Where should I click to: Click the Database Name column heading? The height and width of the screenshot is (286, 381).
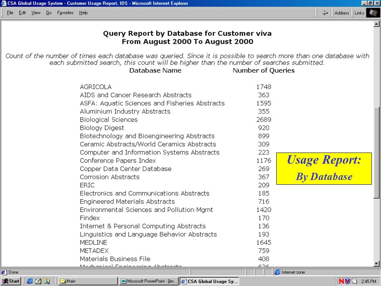[x=155, y=71]
